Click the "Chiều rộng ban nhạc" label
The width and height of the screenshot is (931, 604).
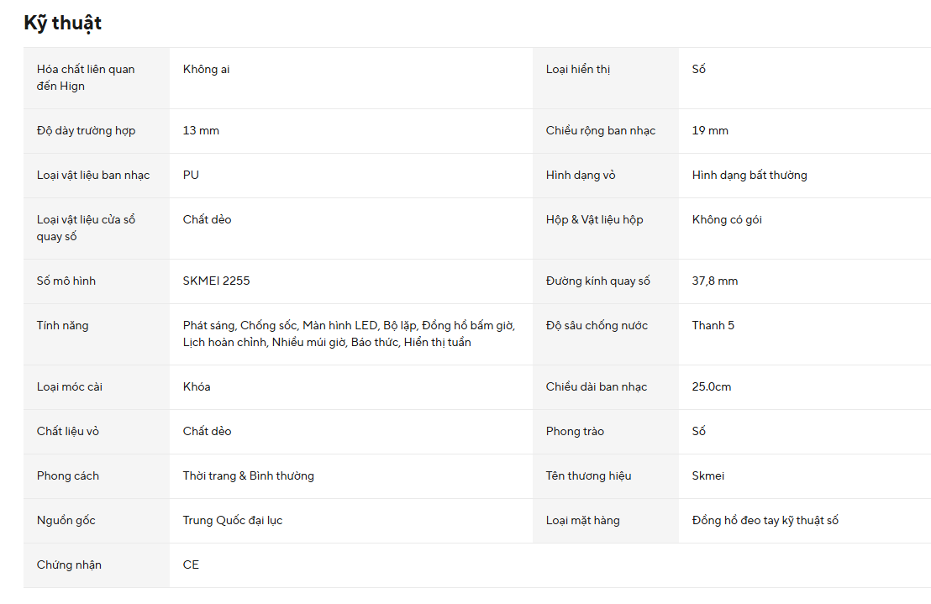(600, 130)
